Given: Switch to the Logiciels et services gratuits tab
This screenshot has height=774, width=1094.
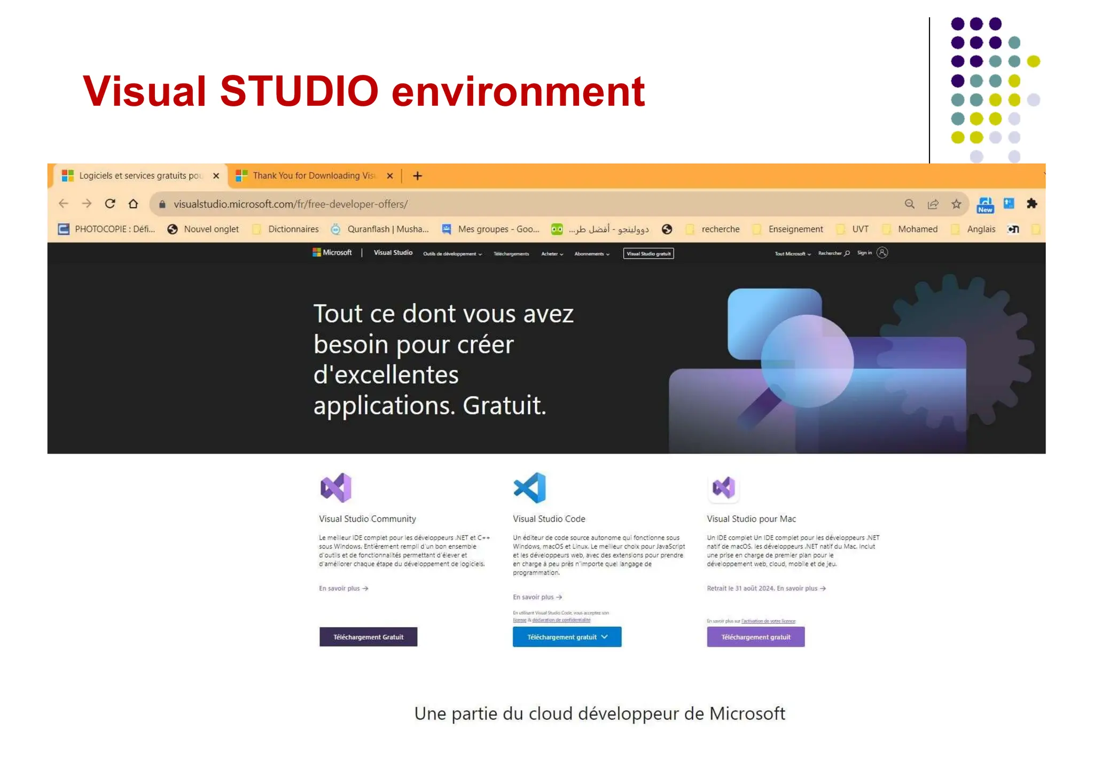Looking at the screenshot, I should click(140, 176).
